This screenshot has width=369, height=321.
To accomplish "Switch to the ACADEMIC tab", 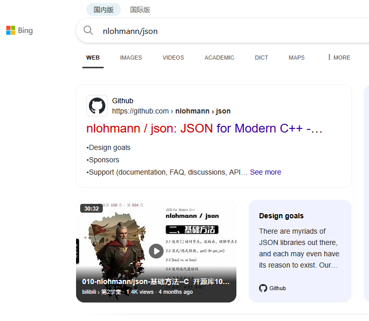I will (x=219, y=58).
